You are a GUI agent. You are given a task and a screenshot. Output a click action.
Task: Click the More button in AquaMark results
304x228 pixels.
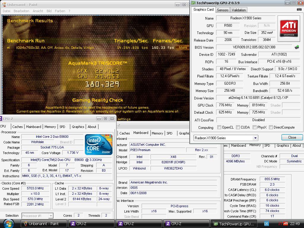pos(183,47)
